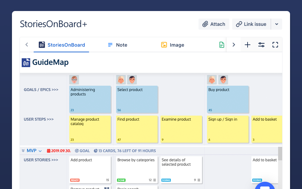Image resolution: width=302 pixels, height=189 pixels.
Task: Click the MVP release name
Action: click(x=31, y=151)
